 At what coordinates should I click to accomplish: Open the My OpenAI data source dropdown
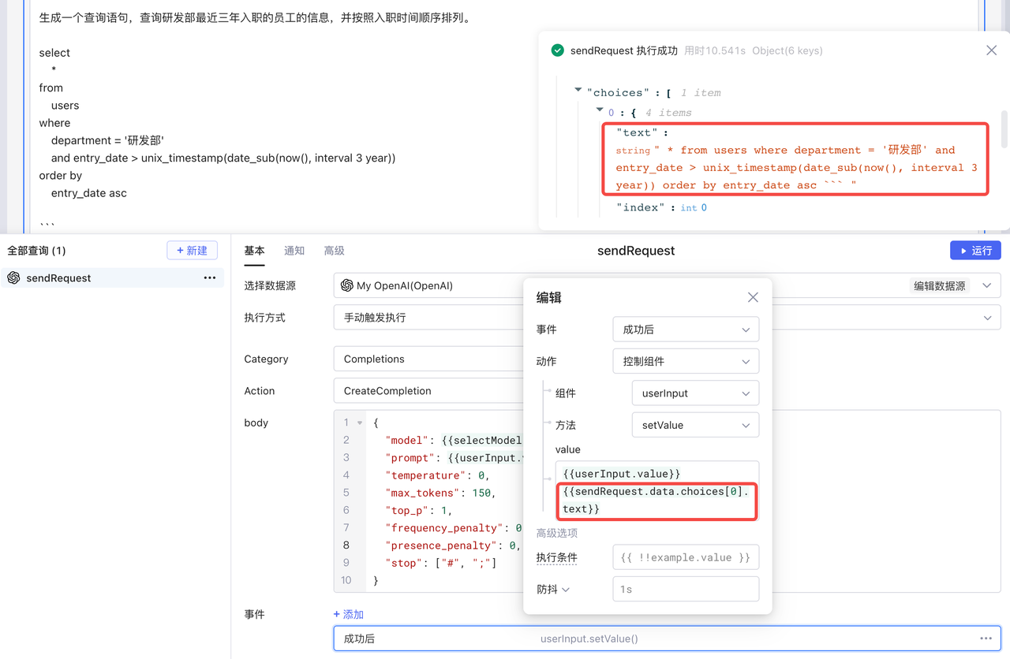click(x=667, y=285)
